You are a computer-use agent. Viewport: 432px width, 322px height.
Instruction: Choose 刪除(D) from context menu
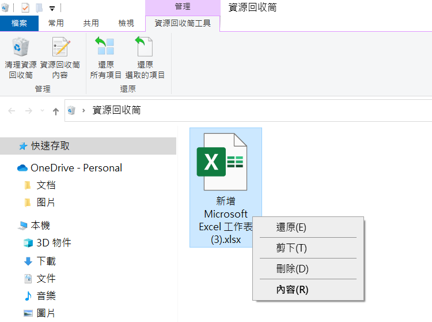(308, 268)
